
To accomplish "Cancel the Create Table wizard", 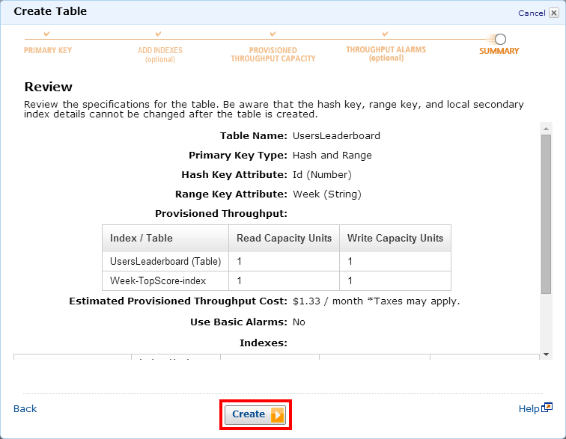I will [531, 13].
